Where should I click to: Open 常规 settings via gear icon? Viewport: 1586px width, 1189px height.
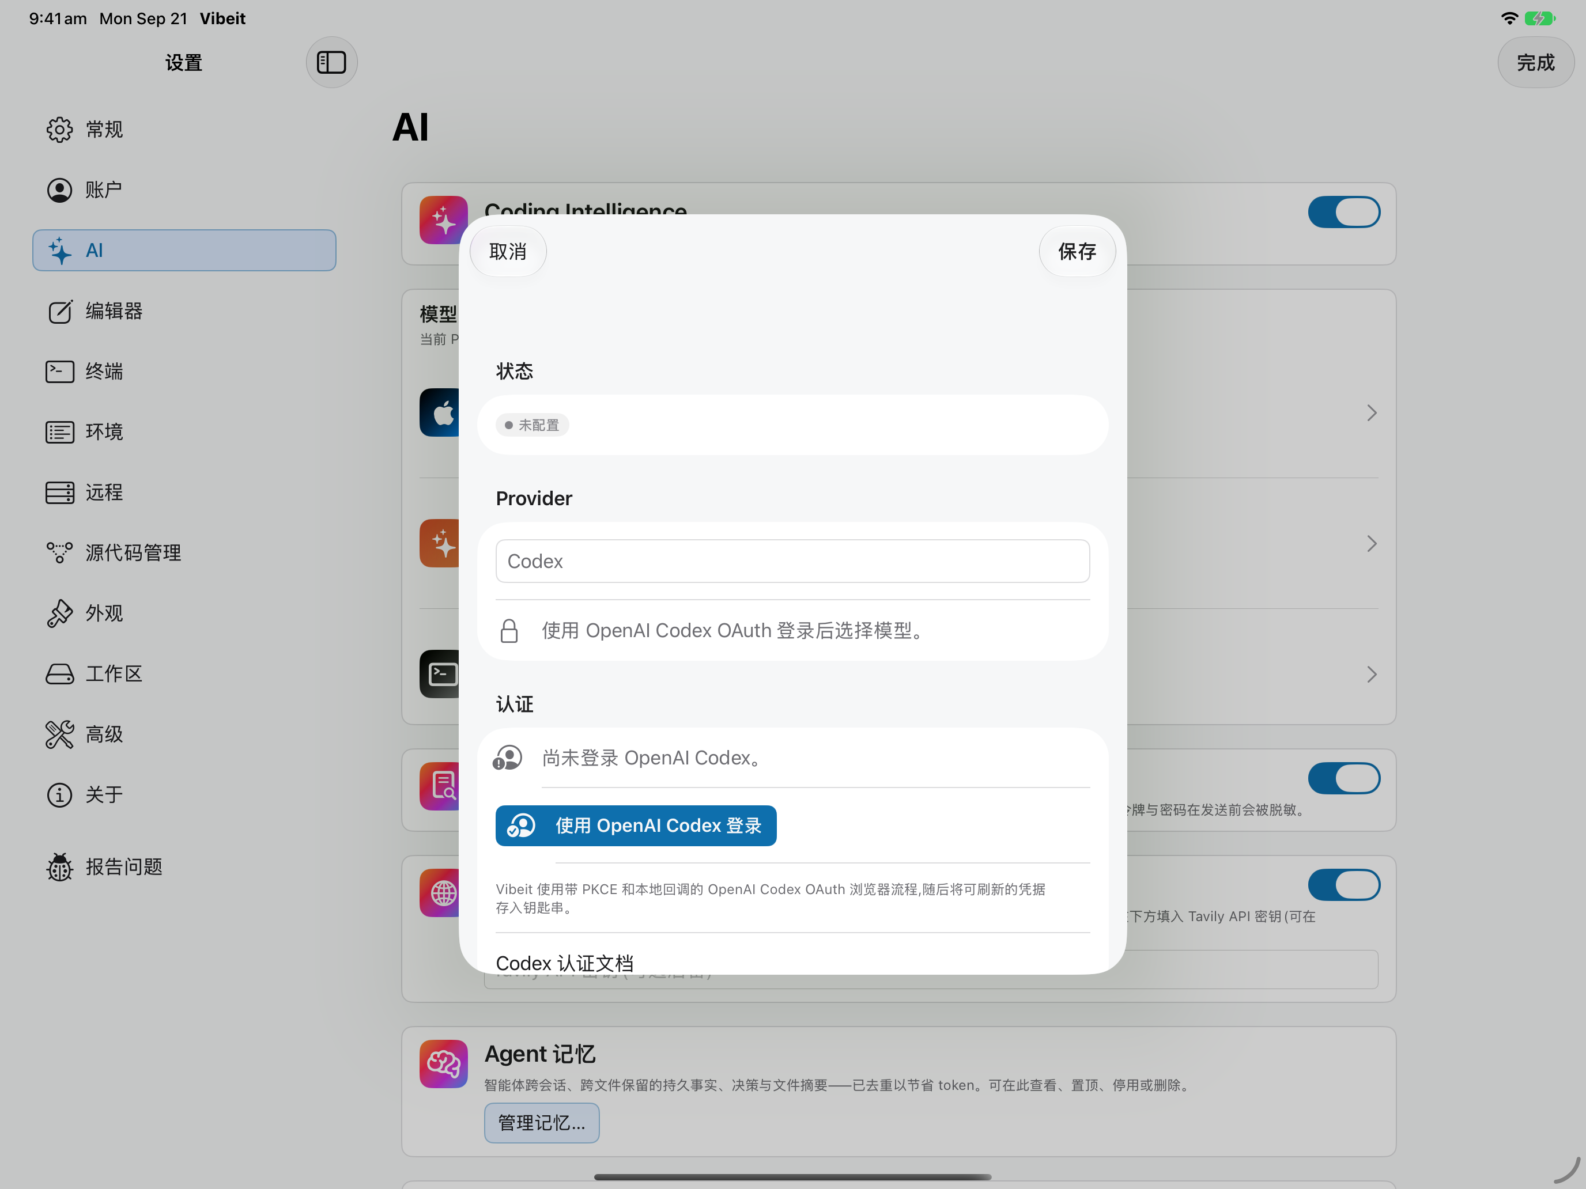tap(59, 130)
